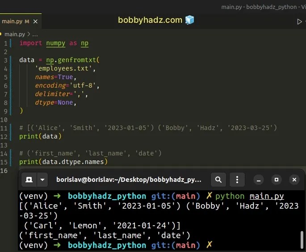Click names=True argument
This screenshot has width=306, height=252.
(x=54, y=77)
